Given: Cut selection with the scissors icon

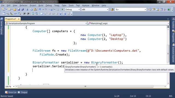Looking at the screenshot, I should point(27,10).
